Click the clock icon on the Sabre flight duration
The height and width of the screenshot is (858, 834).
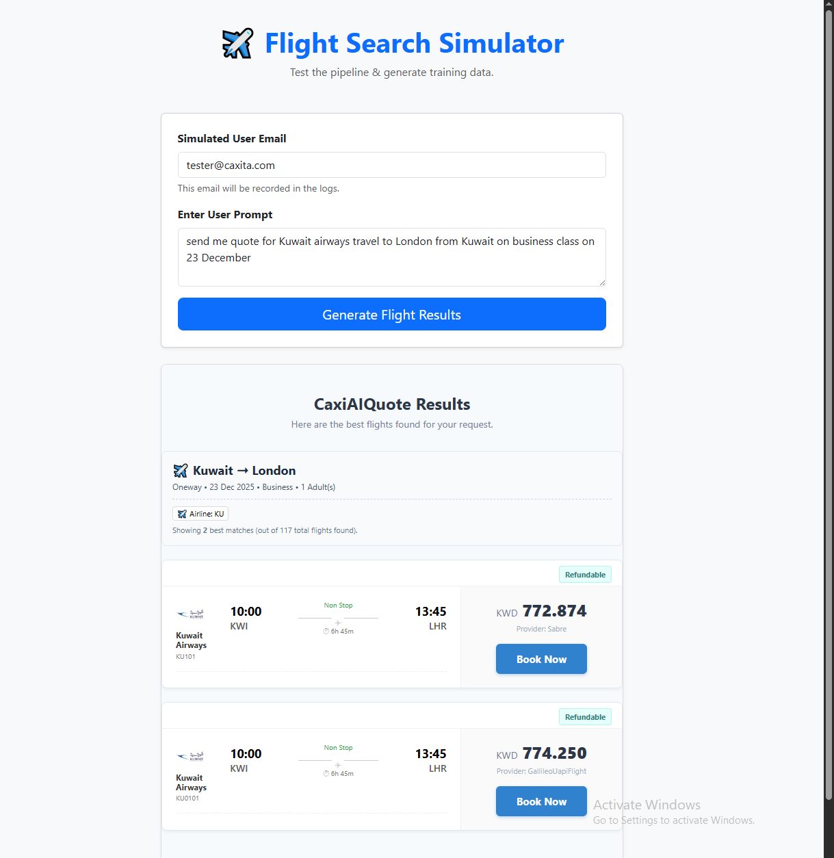click(326, 632)
